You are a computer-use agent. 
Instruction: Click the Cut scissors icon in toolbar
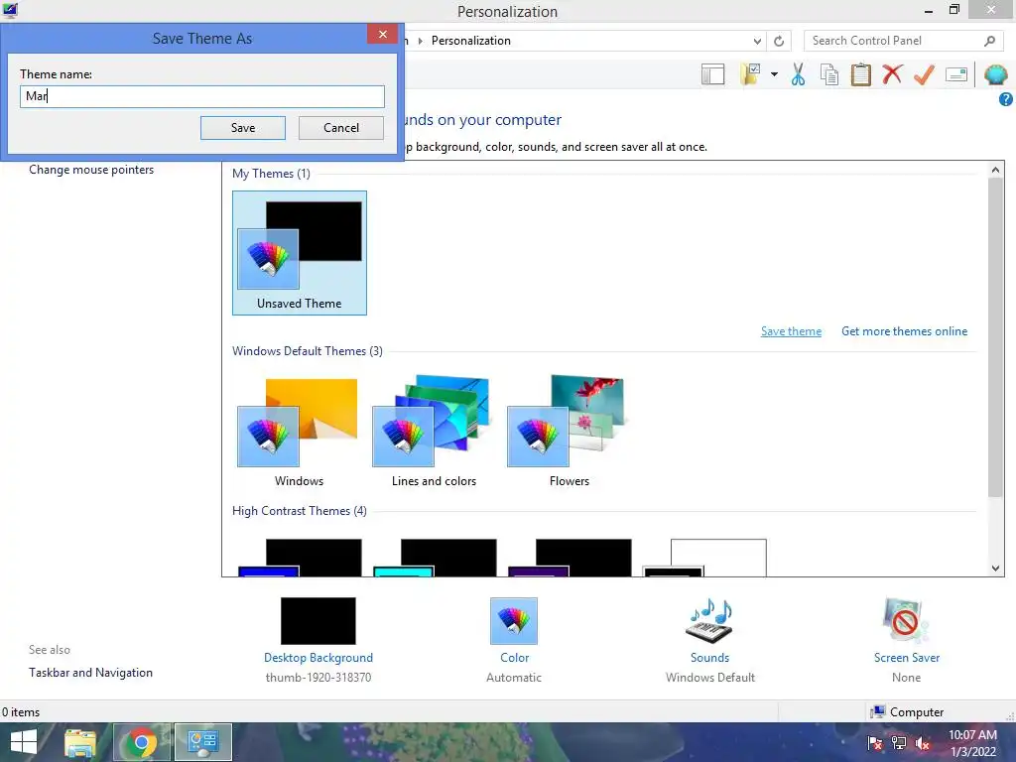[799, 74]
